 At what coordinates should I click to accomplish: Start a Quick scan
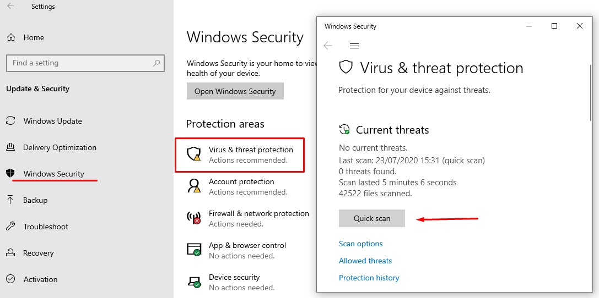pos(372,218)
